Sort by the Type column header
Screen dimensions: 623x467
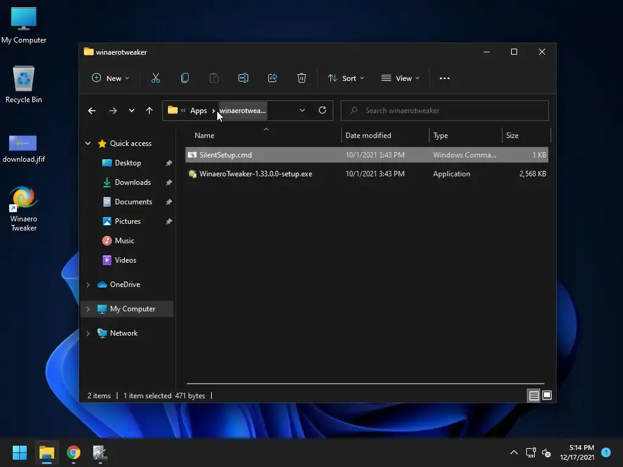(465, 136)
